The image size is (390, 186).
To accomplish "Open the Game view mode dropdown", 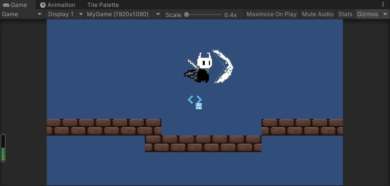I will (22, 14).
